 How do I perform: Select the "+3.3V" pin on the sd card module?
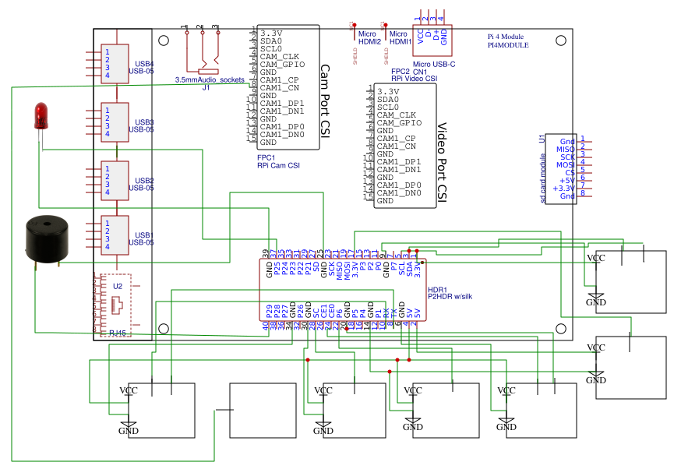563,189
